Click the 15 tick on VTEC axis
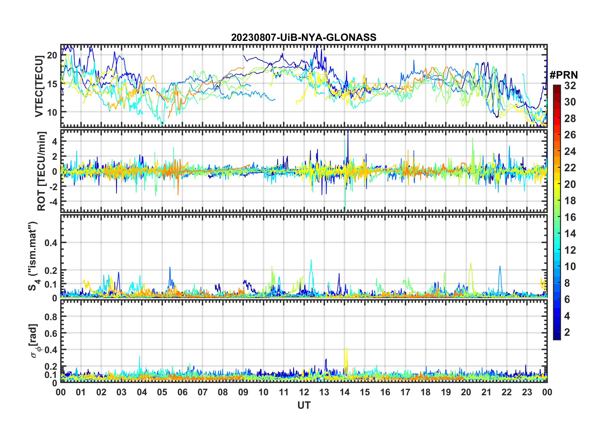This screenshot has width=608, height=425. coord(52,84)
